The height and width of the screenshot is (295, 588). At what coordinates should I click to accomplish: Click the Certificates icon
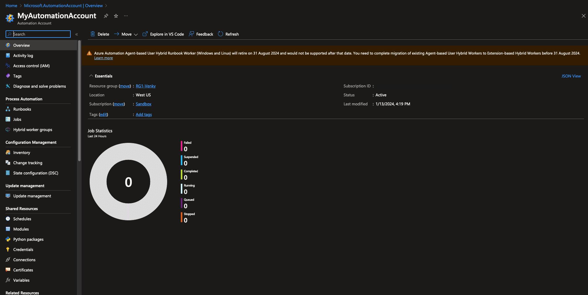8,270
